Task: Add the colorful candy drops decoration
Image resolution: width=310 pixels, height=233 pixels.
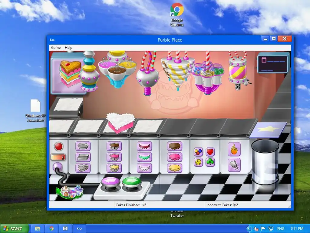Action: [198, 152]
